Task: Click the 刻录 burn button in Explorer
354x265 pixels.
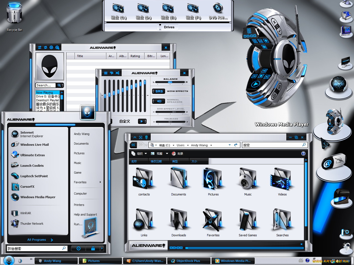Action: (x=178, y=153)
